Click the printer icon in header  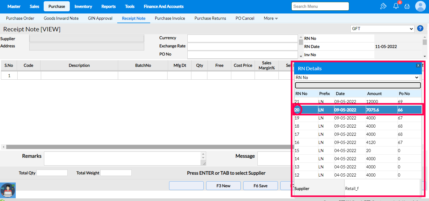click(x=407, y=6)
